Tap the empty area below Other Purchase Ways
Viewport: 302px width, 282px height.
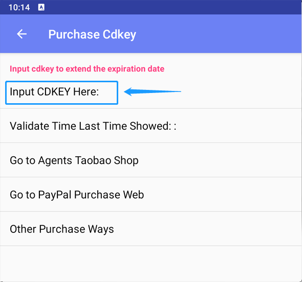(x=151, y=264)
